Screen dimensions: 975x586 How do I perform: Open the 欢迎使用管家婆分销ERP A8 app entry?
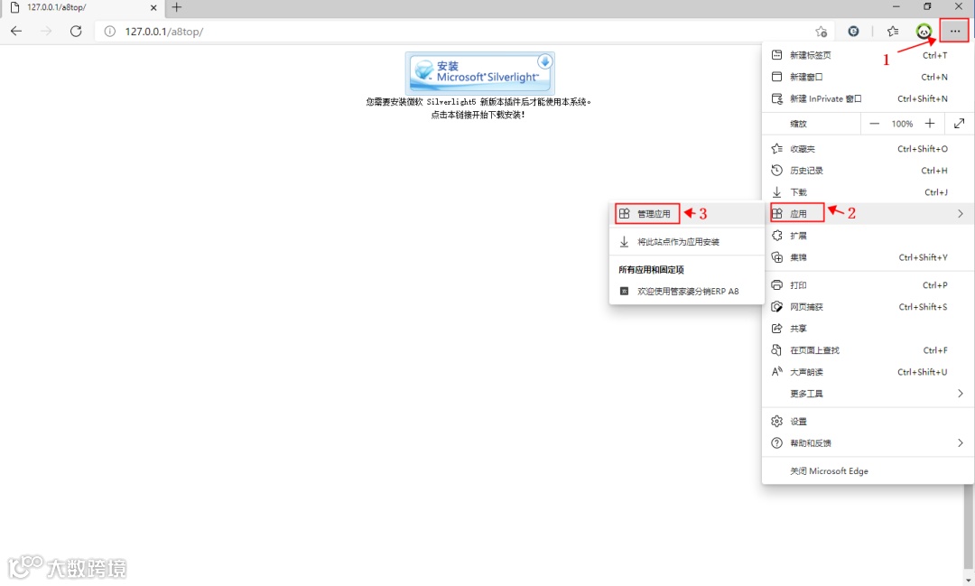click(686, 291)
